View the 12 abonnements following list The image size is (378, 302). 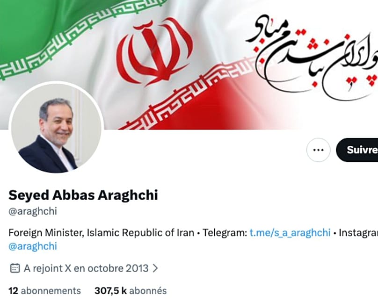click(44, 291)
